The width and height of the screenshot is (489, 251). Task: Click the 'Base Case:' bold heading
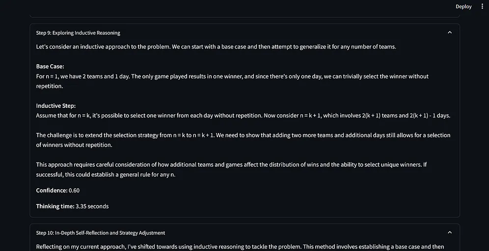[x=50, y=66]
